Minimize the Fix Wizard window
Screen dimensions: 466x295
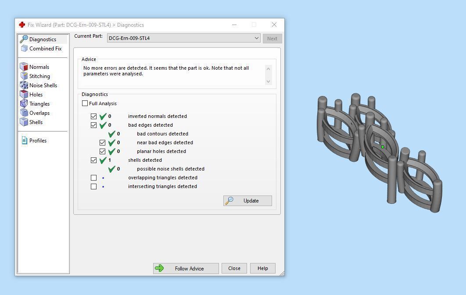[234, 25]
